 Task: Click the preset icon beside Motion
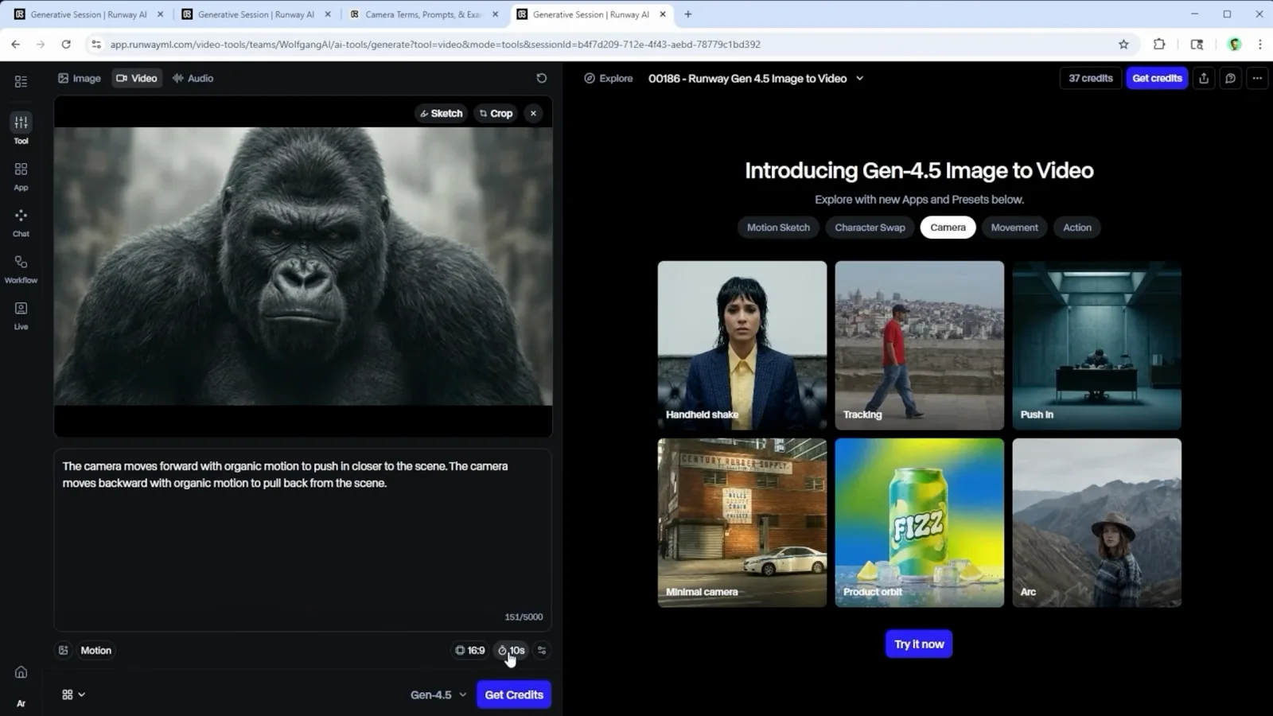tap(64, 650)
